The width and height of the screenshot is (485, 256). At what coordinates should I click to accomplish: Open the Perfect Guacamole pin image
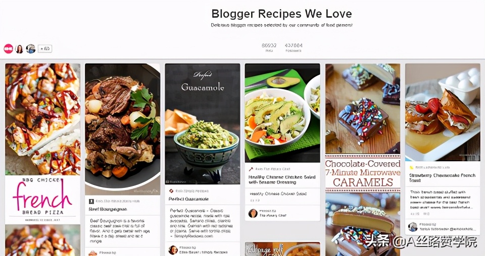pos(202,124)
